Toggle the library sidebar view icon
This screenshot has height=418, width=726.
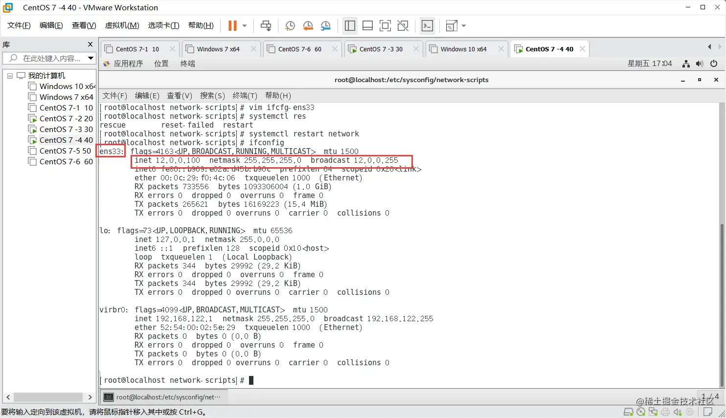(x=350, y=25)
